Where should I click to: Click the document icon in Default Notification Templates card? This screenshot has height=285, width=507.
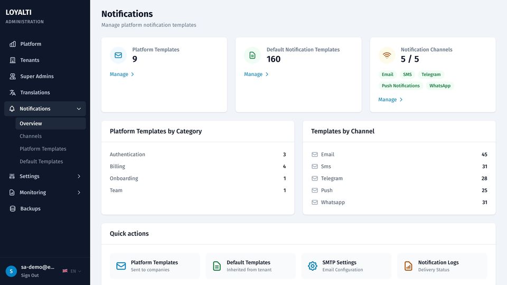252,55
